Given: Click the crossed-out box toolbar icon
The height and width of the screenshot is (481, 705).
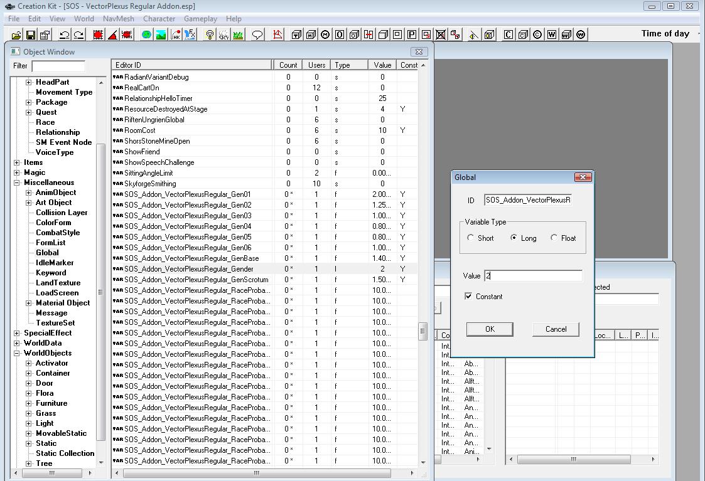Looking at the screenshot, I should click(441, 34).
